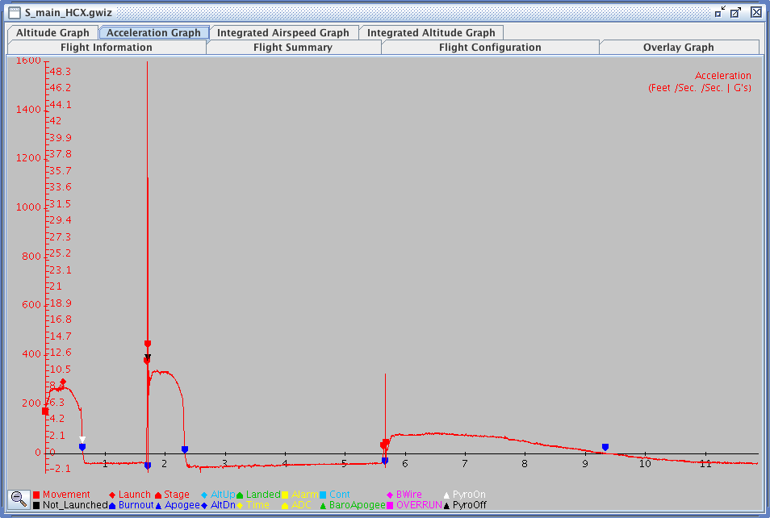Show the Flight Summary tab

click(x=293, y=48)
